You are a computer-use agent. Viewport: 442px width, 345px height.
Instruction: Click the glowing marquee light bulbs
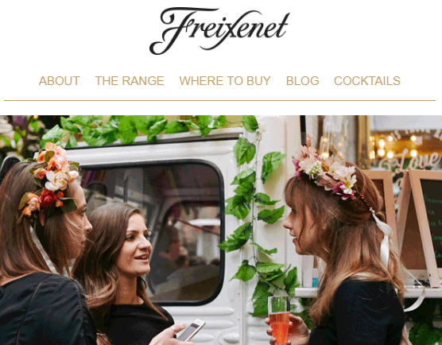(392, 146)
